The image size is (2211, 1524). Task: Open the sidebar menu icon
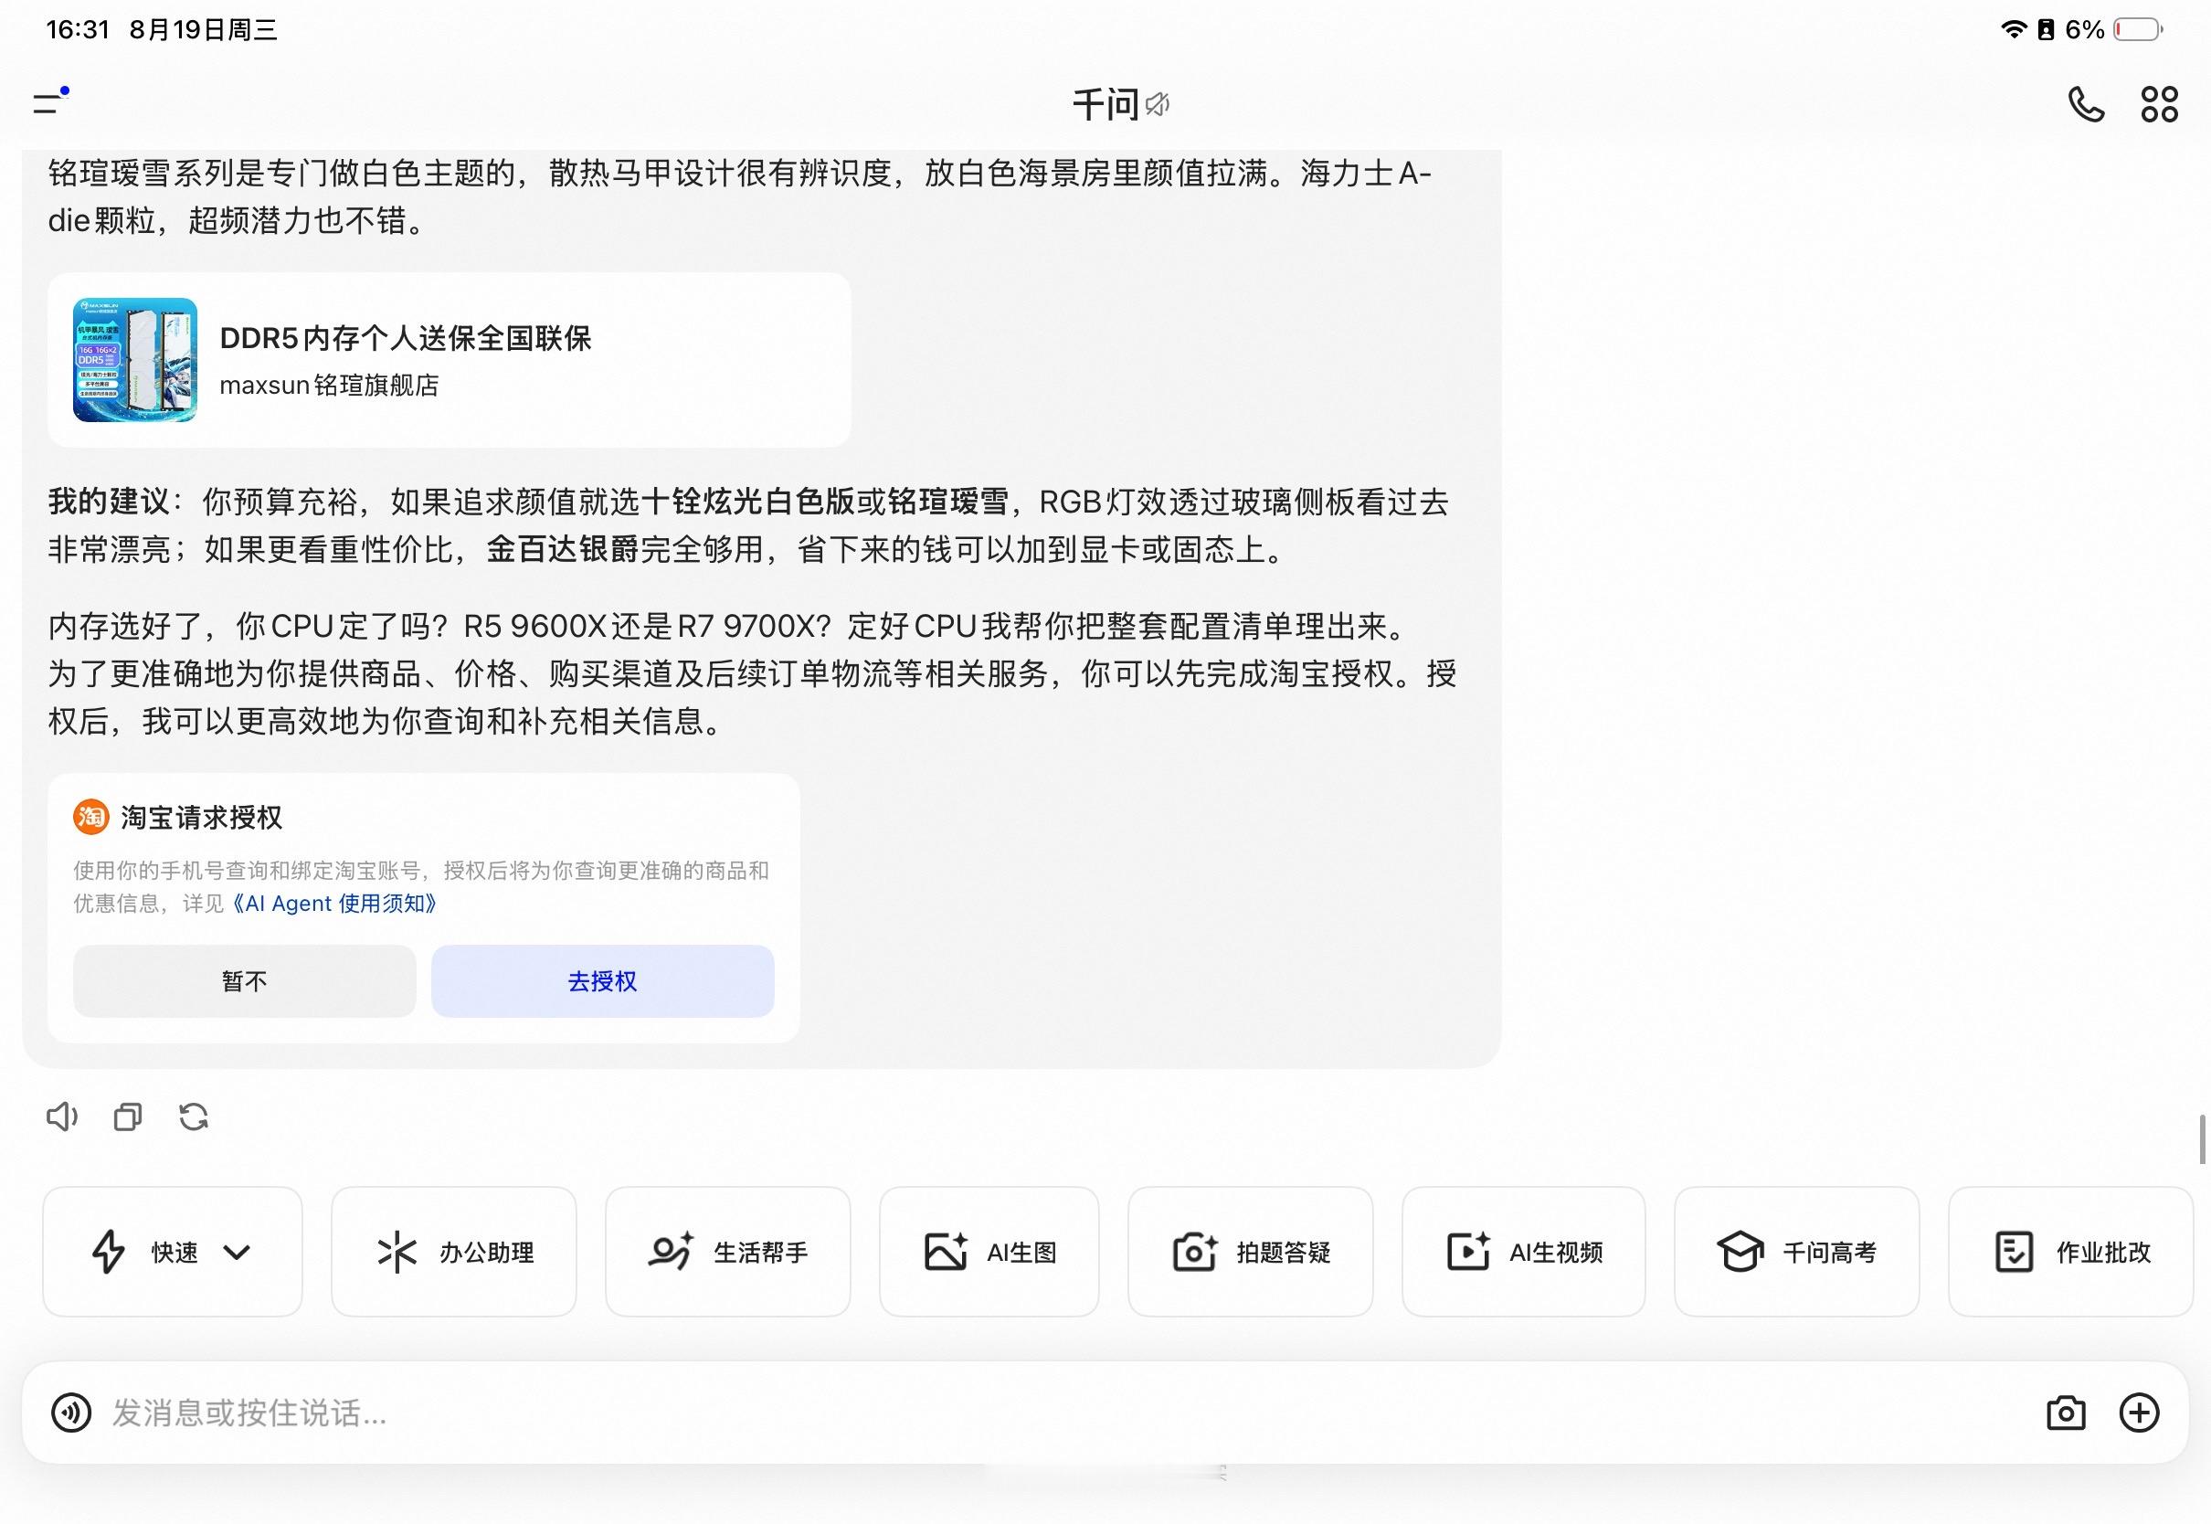pos(49,101)
